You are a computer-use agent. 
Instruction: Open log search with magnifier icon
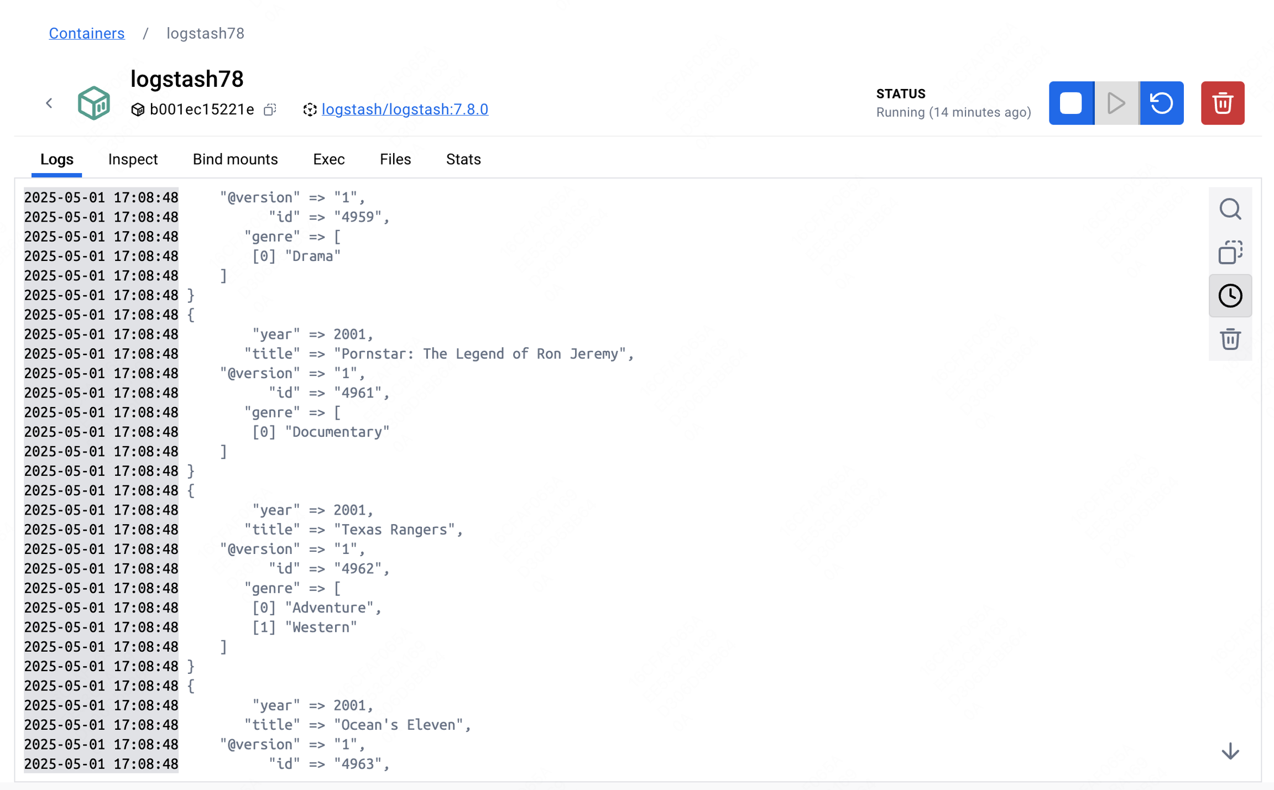coord(1230,210)
